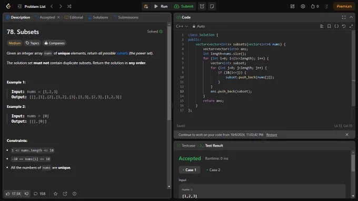The height and width of the screenshot is (201, 358).
Task: Submit the solution
Action: pyautogui.click(x=184, y=6)
